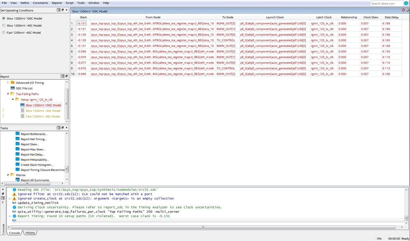410x241 pixels.
Task: Collapse the Top Failing Paths folder
Action: point(8,93)
